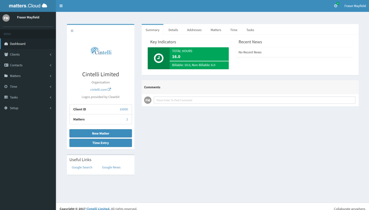The height and width of the screenshot is (210, 369).
Task: Open the Google Search link
Action: tap(82, 167)
